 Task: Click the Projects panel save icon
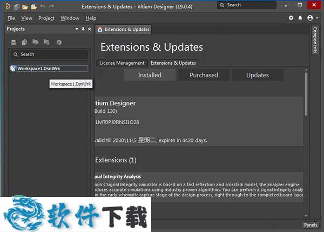click(13, 42)
